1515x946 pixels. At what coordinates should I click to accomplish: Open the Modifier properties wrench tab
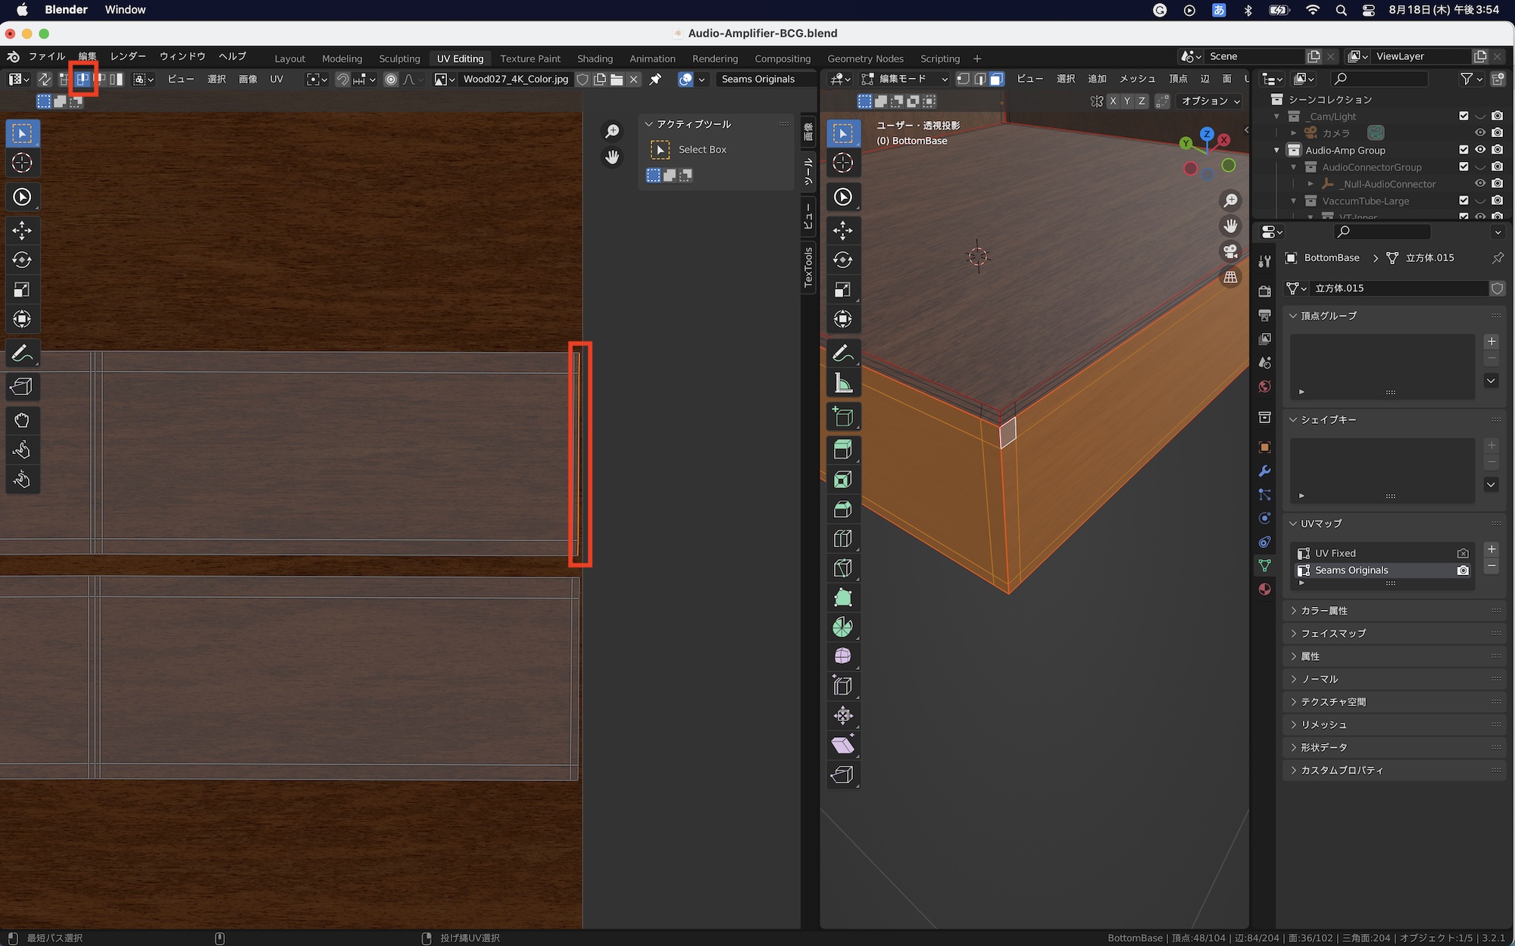click(1264, 471)
